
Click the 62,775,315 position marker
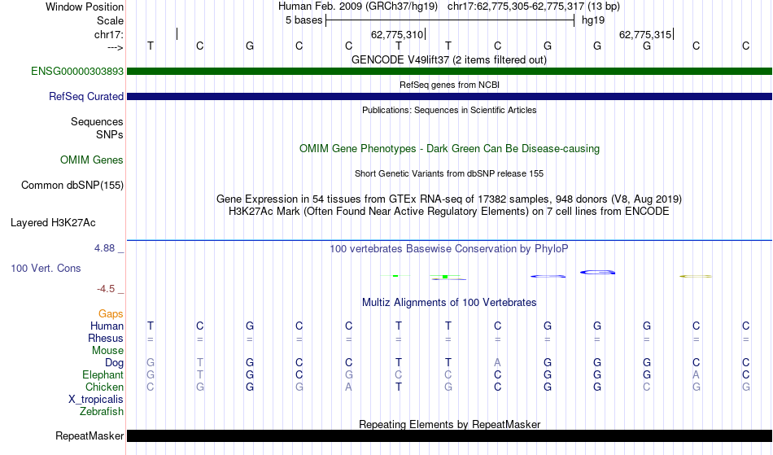click(645, 34)
